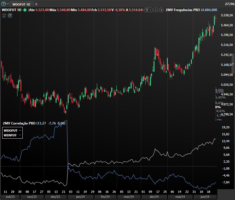235x200 pixels.
Task: Click the closing value 5.513,50
Action: tap(104, 10)
